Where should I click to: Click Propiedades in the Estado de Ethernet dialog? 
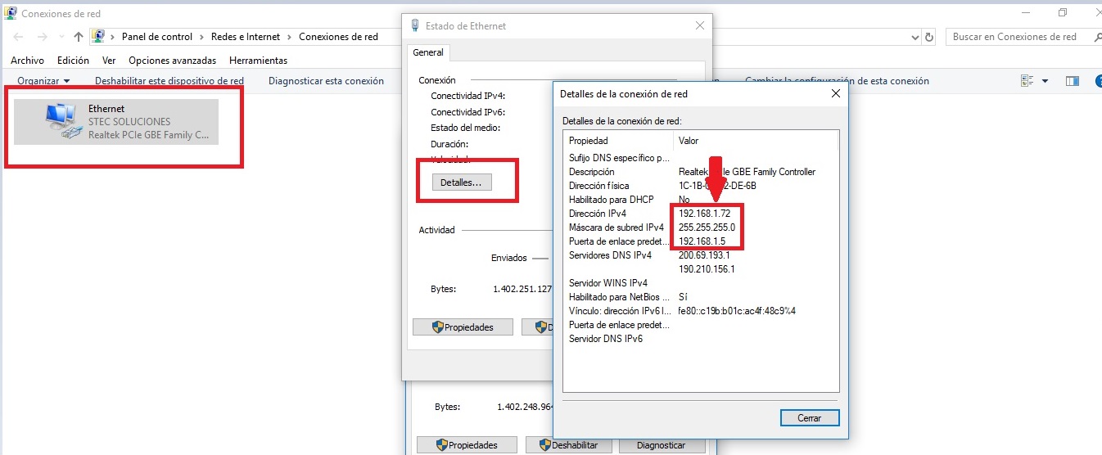[463, 327]
